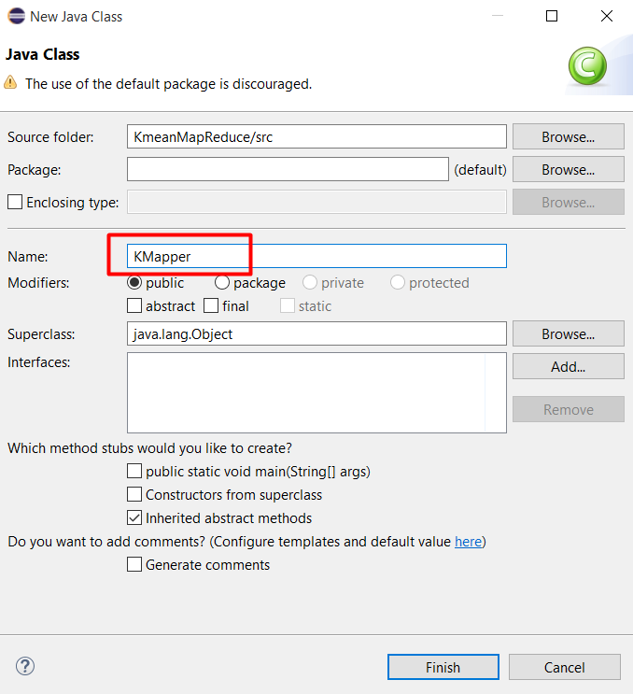The height and width of the screenshot is (694, 633).
Task: Select the package modifier radio button
Action: point(222,282)
